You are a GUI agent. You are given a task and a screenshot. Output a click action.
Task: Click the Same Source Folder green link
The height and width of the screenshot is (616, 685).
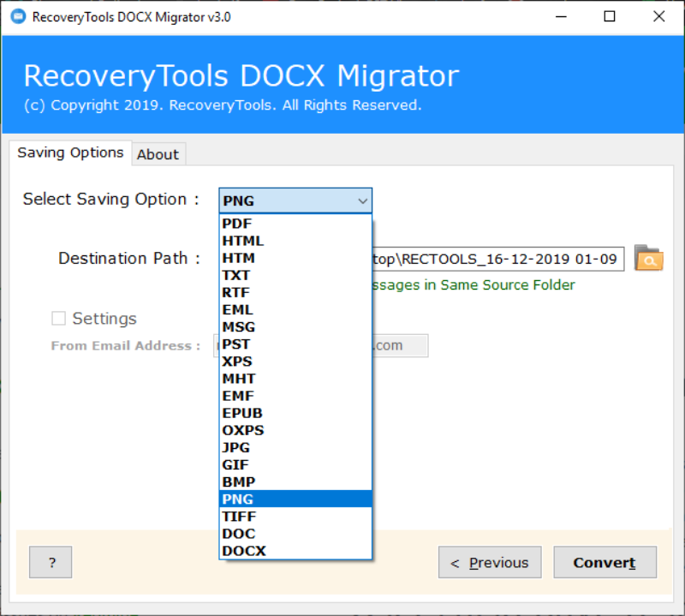click(474, 285)
